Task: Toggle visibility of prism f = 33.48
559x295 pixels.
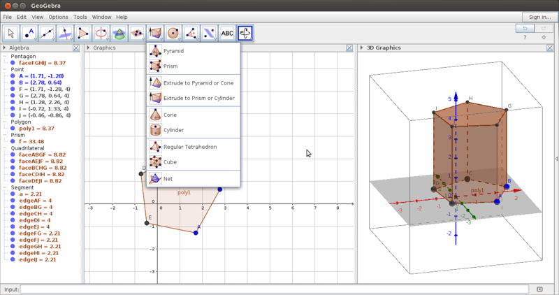Action: pyautogui.click(x=13, y=142)
